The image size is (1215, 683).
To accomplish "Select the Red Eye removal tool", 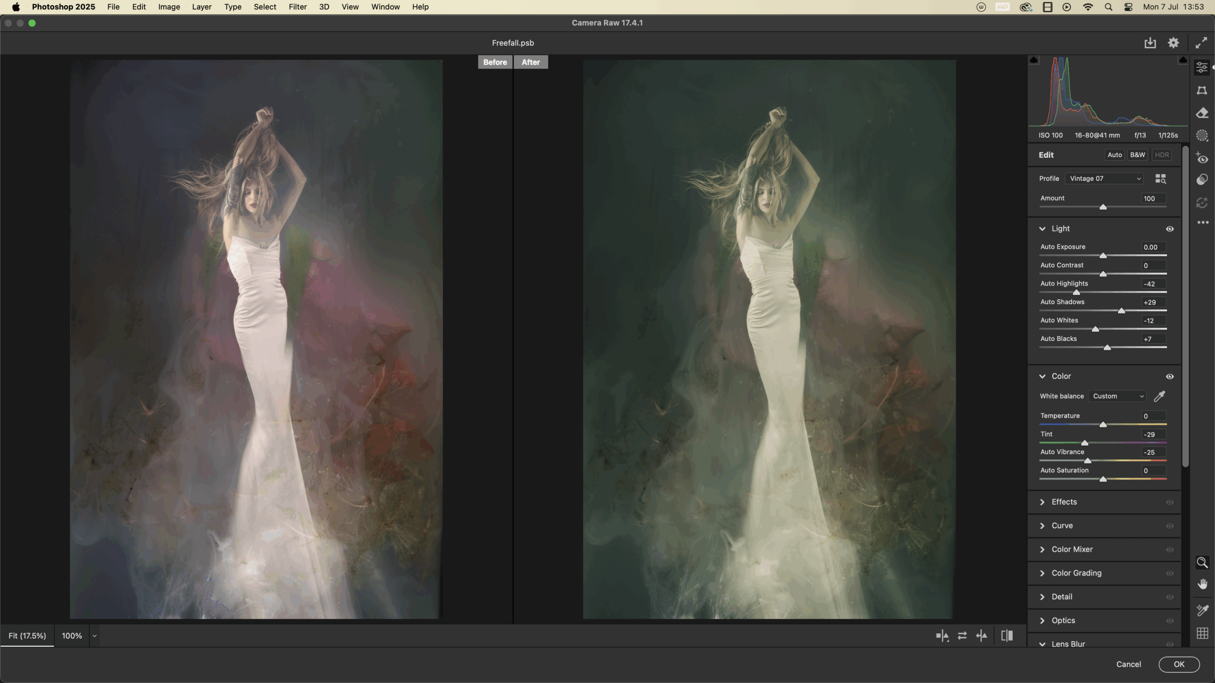I will 1202,158.
